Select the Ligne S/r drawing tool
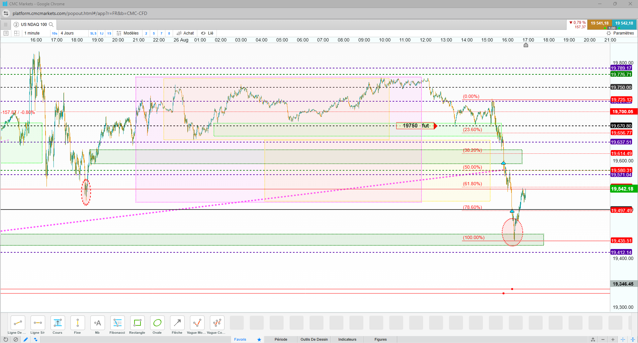The height and width of the screenshot is (343, 638). (38, 323)
